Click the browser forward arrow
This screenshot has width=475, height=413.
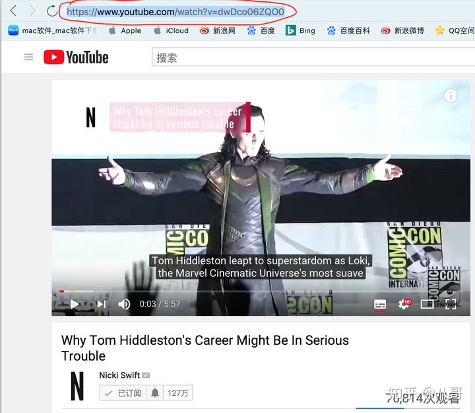pyautogui.click(x=32, y=11)
